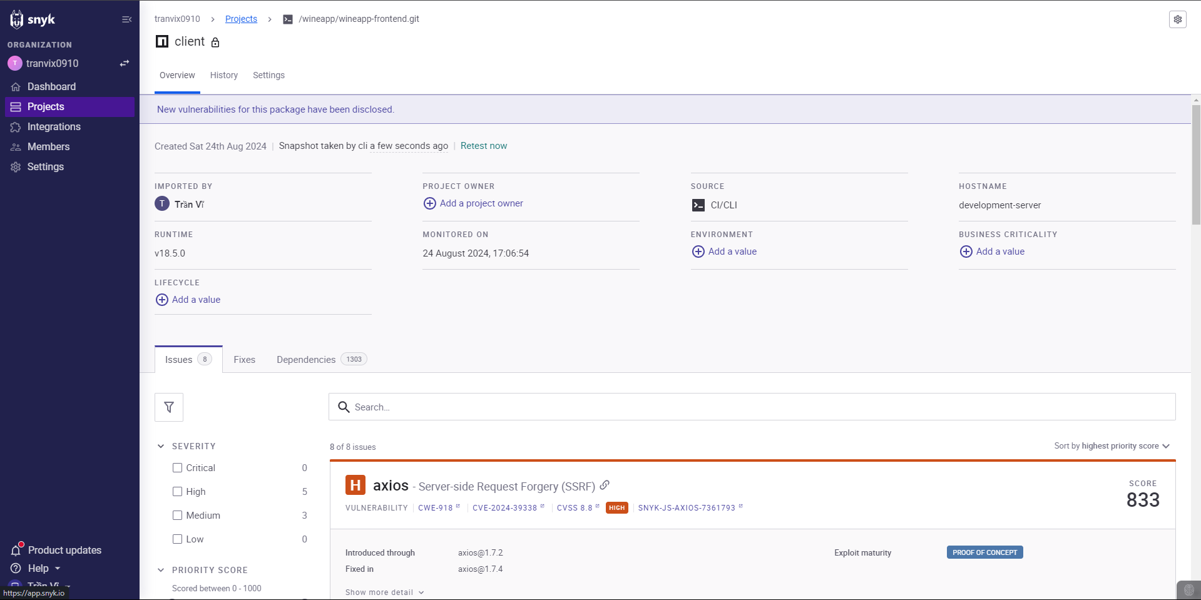
Task: Open Integrations from the sidebar
Action: [54, 126]
